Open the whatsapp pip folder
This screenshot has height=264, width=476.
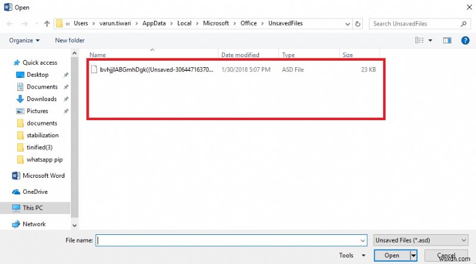pos(45,159)
